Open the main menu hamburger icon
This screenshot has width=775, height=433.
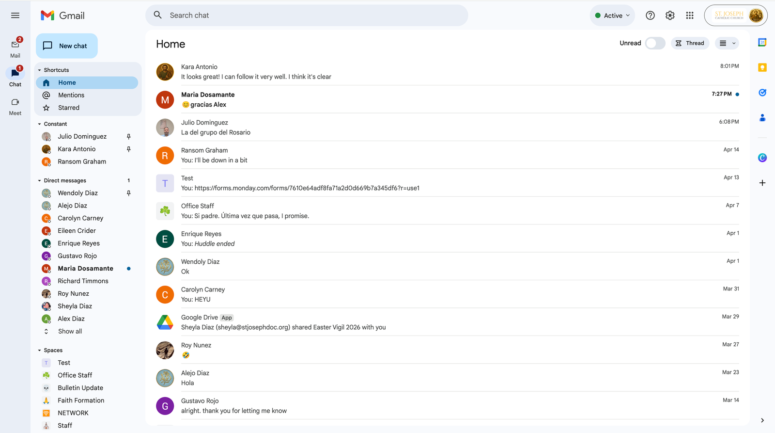[15, 16]
